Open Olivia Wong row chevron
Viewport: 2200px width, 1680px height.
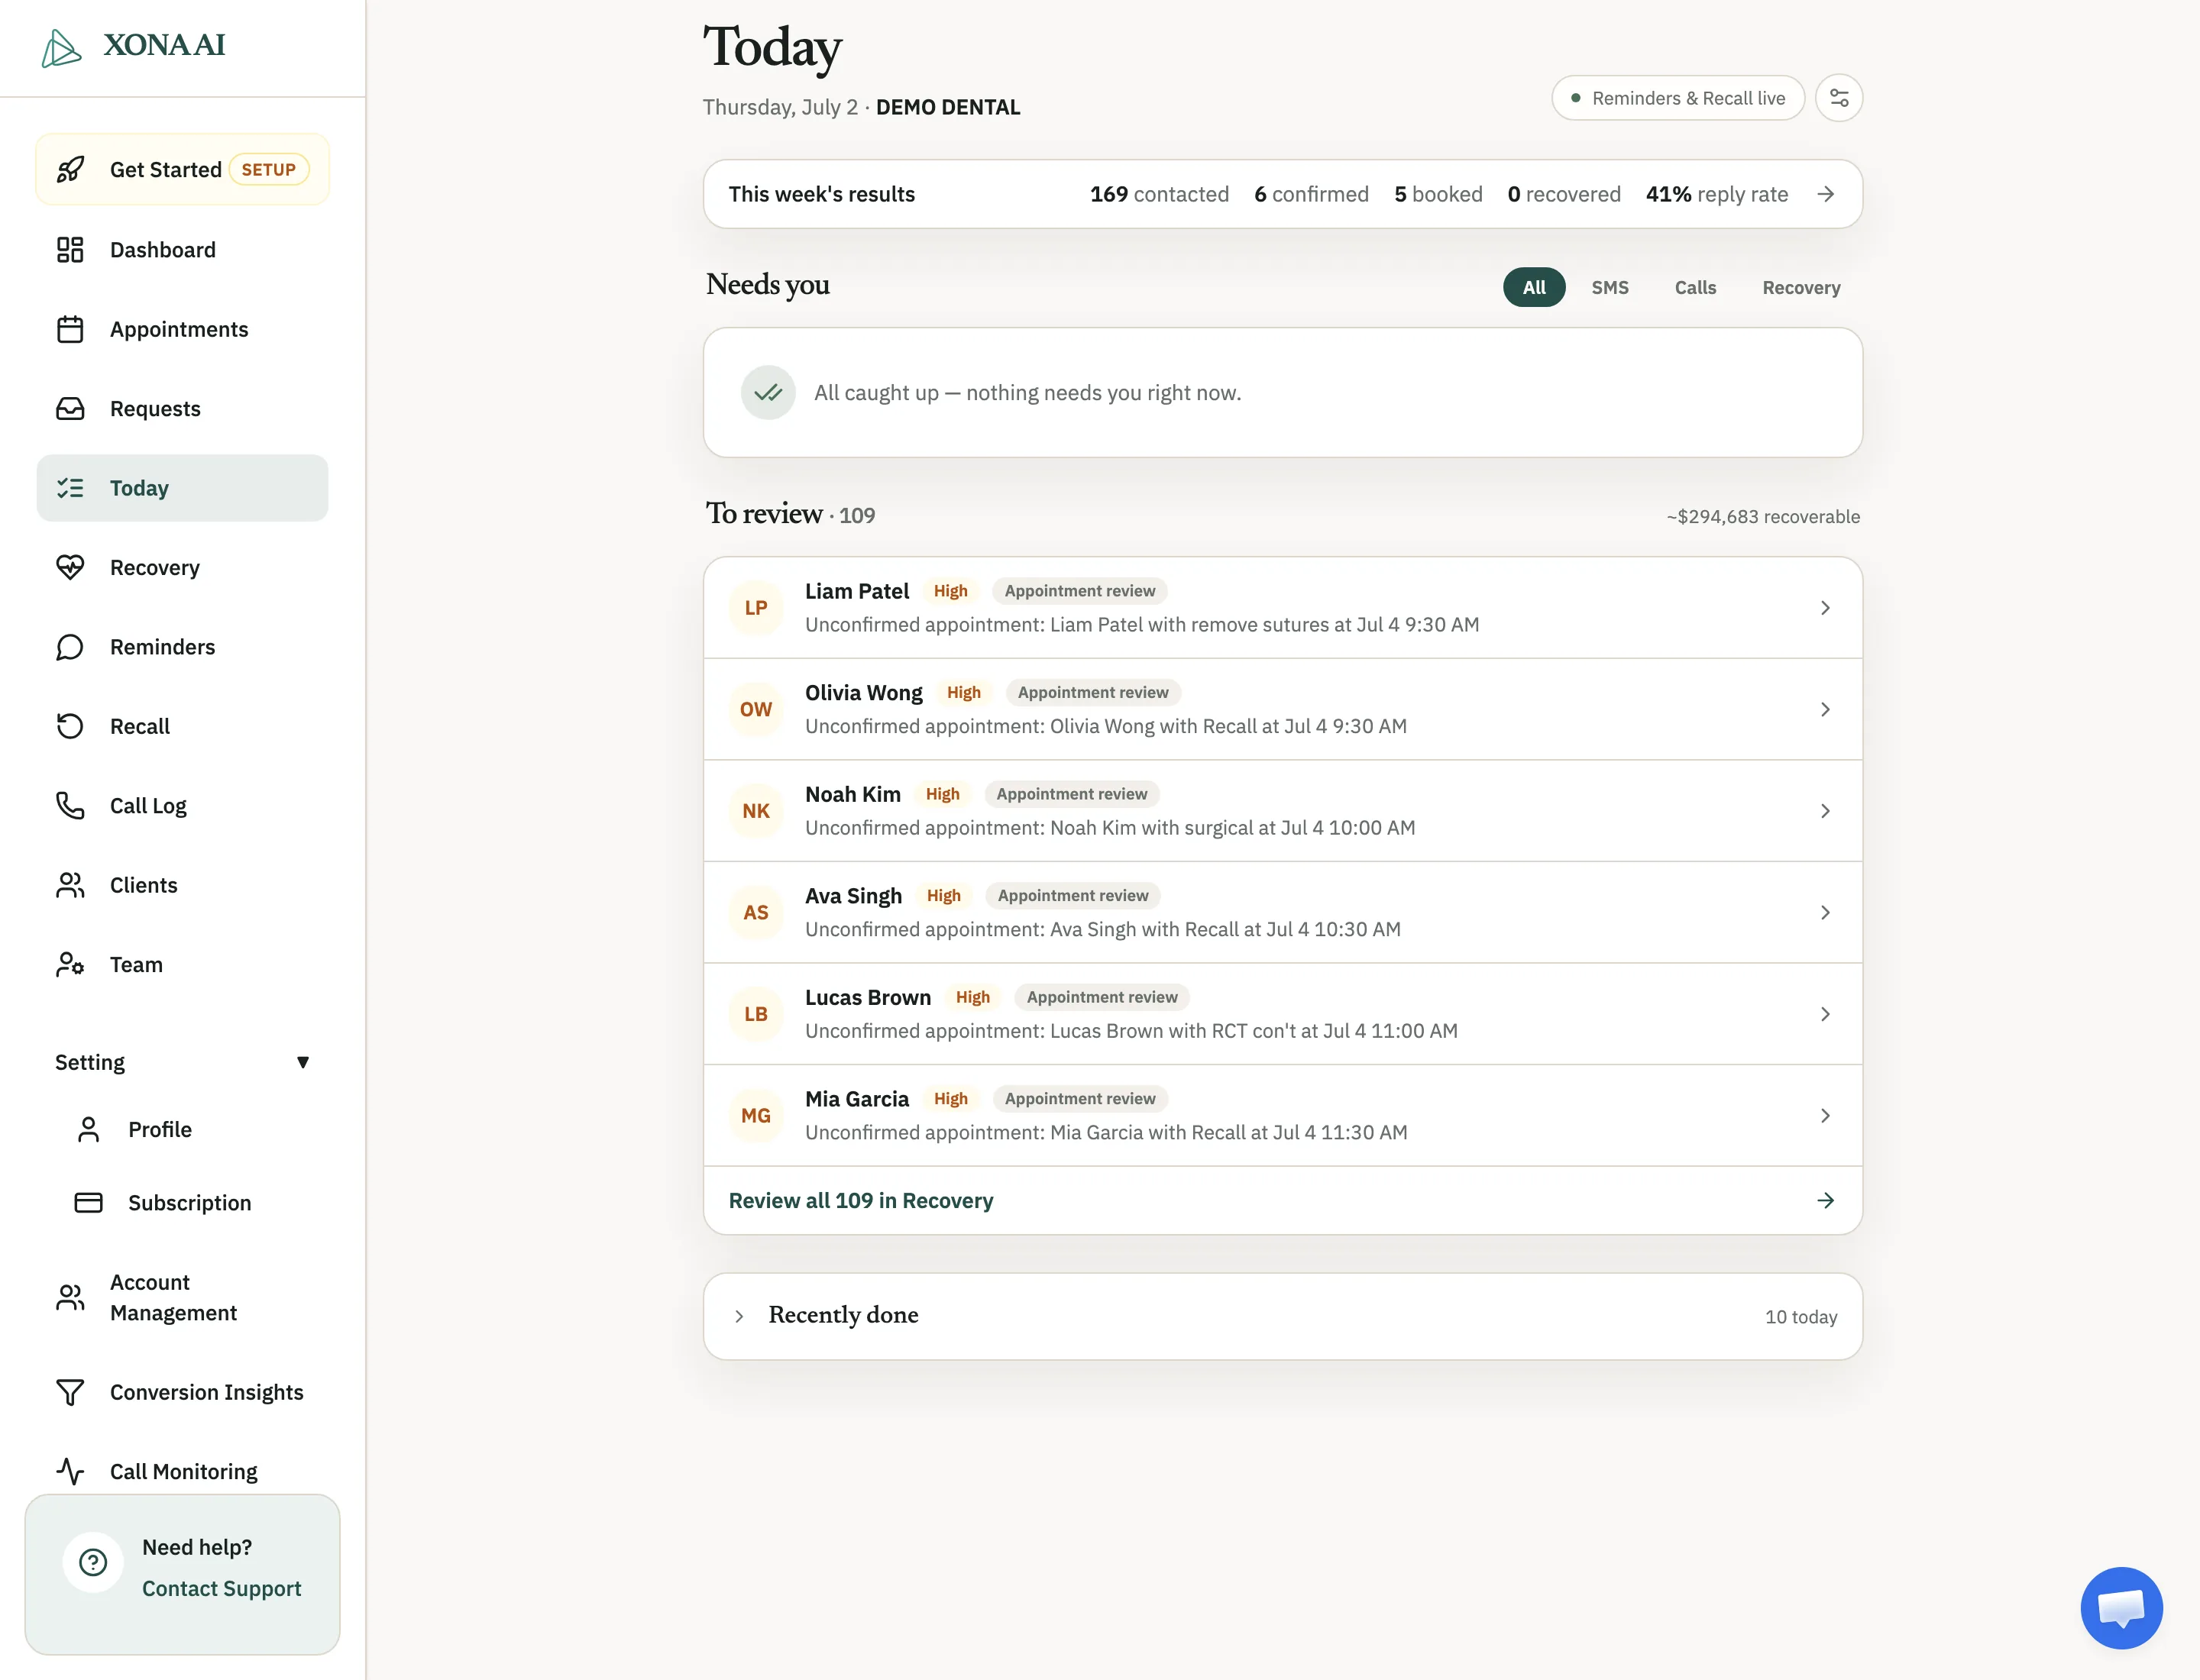(x=1826, y=709)
